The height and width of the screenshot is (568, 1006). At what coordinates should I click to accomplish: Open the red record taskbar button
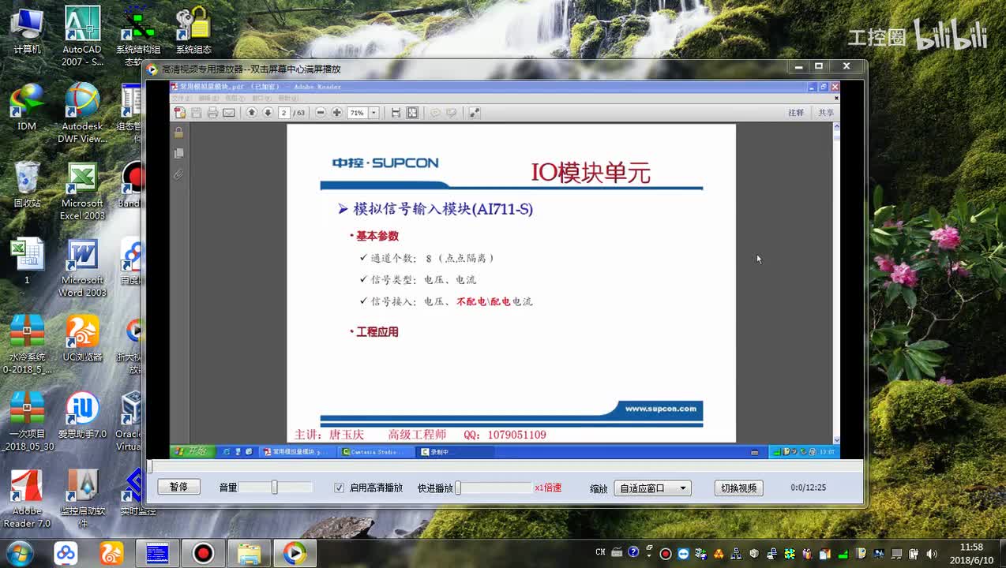click(x=203, y=553)
